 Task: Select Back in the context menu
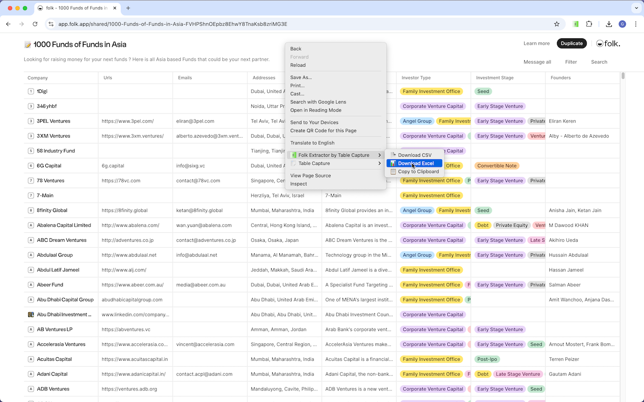pyautogui.click(x=336, y=49)
